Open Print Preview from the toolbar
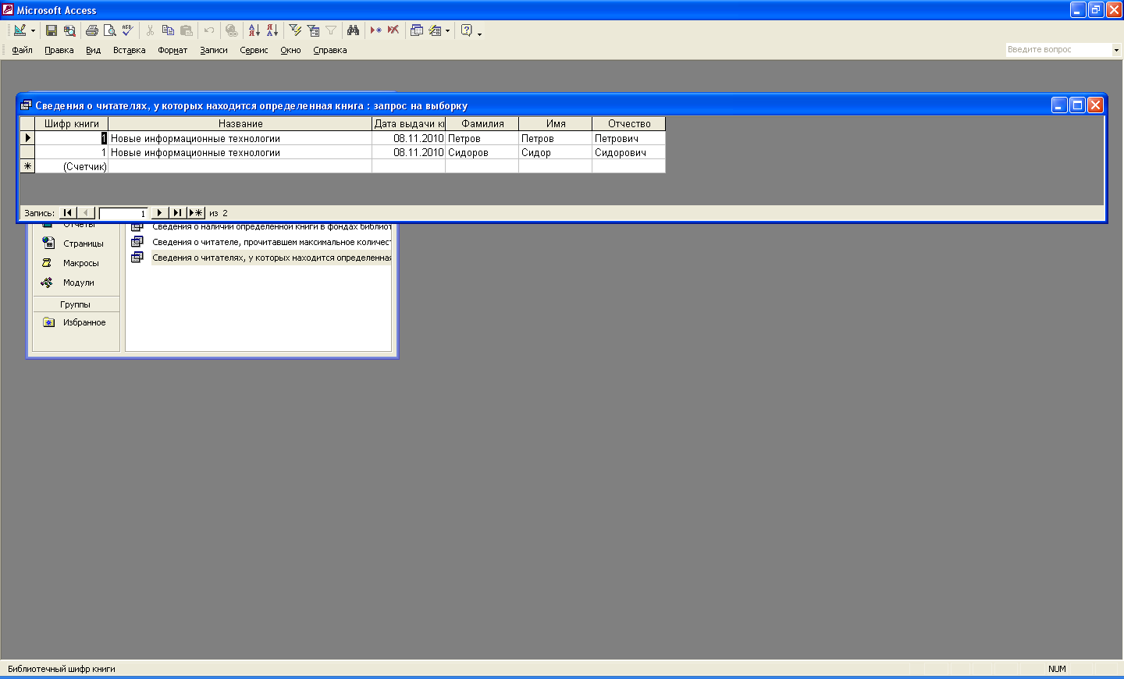The width and height of the screenshot is (1124, 679). tap(110, 30)
